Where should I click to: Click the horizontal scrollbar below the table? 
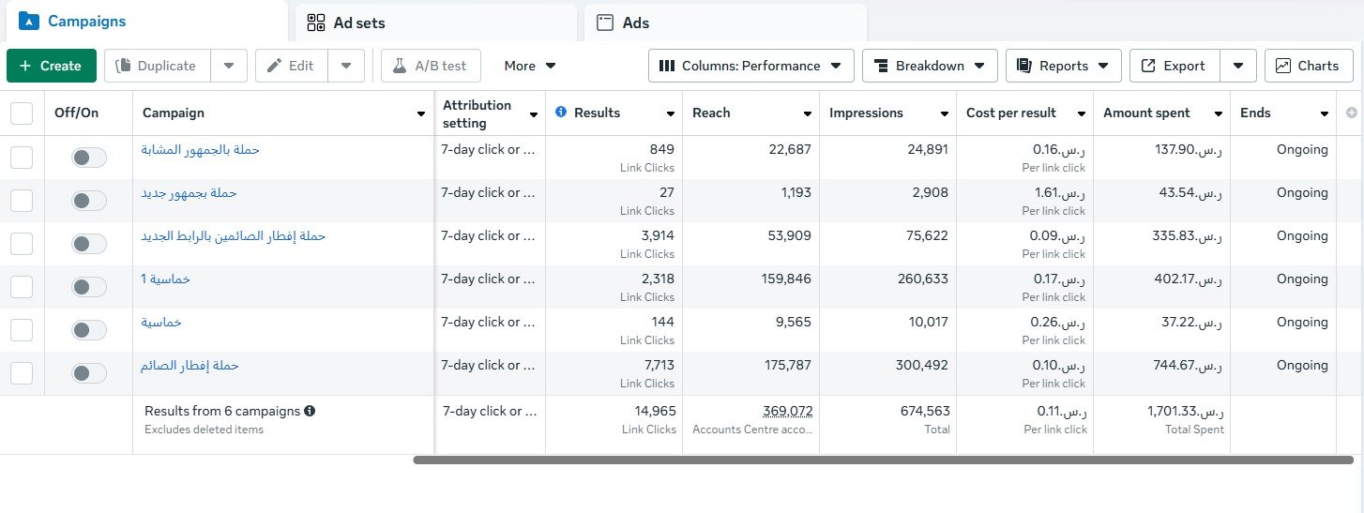[882, 460]
